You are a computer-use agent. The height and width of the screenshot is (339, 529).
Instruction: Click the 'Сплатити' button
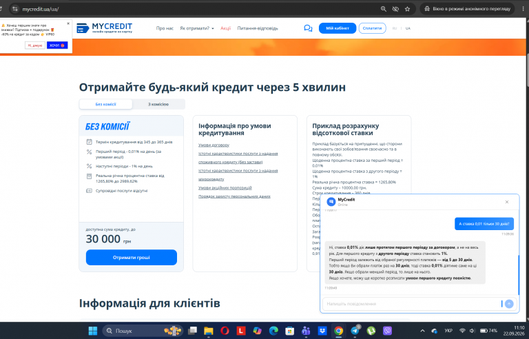[372, 28]
